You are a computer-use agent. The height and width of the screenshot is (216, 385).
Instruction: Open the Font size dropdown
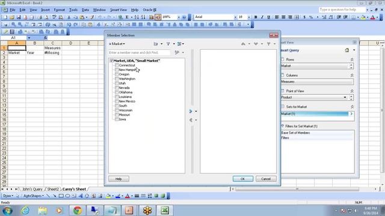pyautogui.click(x=248, y=17)
